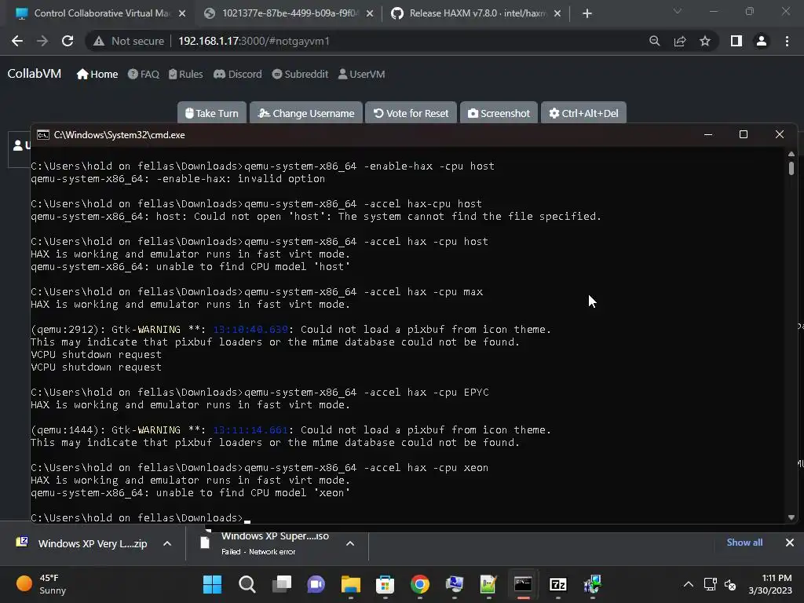The height and width of the screenshot is (603, 804).
Task: Click the cmd scrollbar up arrow
Action: (x=791, y=154)
